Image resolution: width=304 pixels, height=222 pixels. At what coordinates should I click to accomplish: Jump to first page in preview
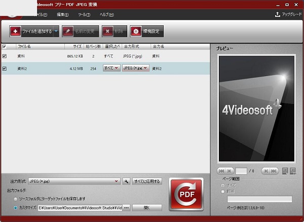[x=221, y=171]
